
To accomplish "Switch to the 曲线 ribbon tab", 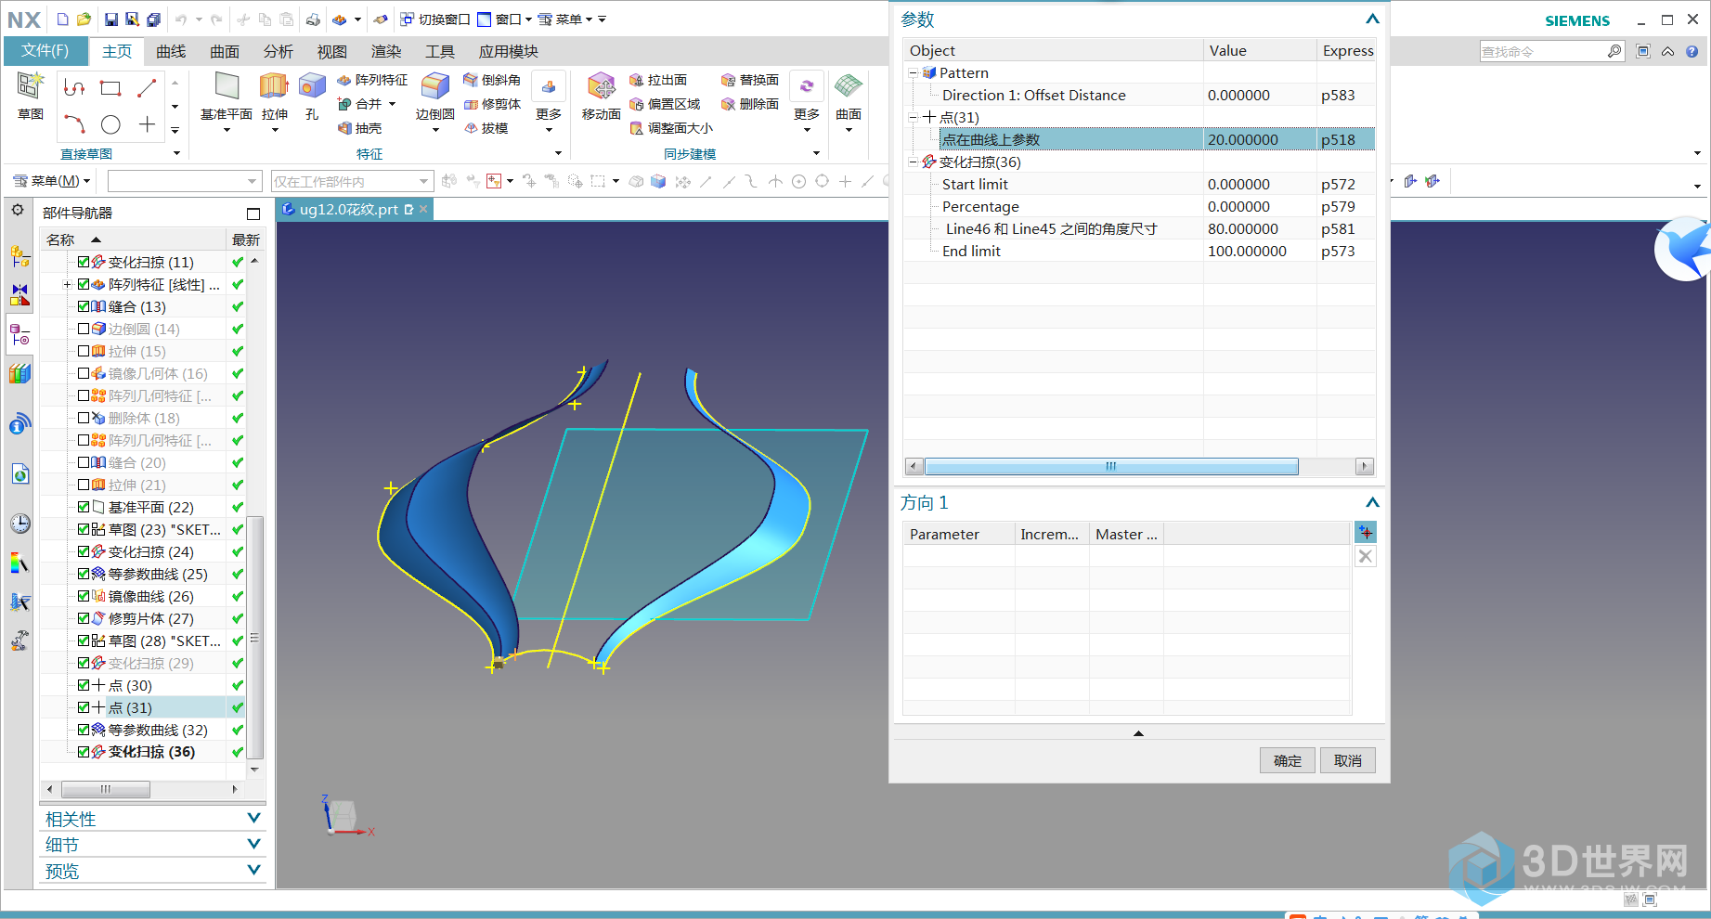I will coord(171,52).
